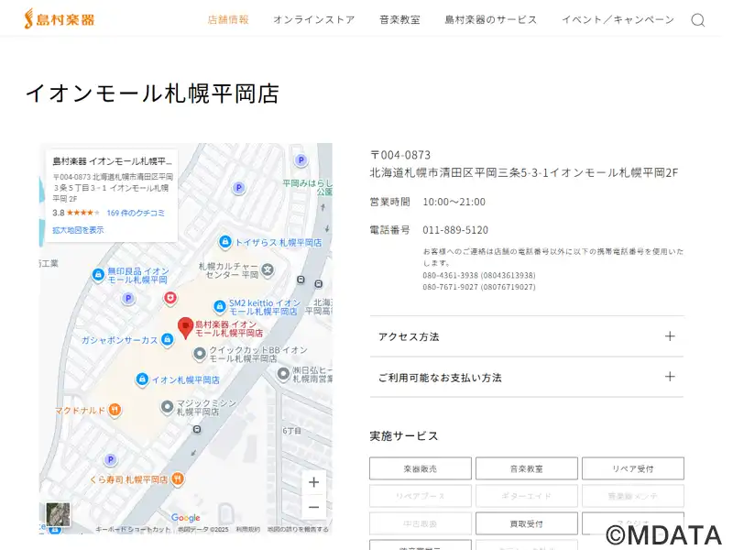Open the 169 件のクチコミ reviews link
This screenshot has width=733, height=550.
[x=136, y=213]
